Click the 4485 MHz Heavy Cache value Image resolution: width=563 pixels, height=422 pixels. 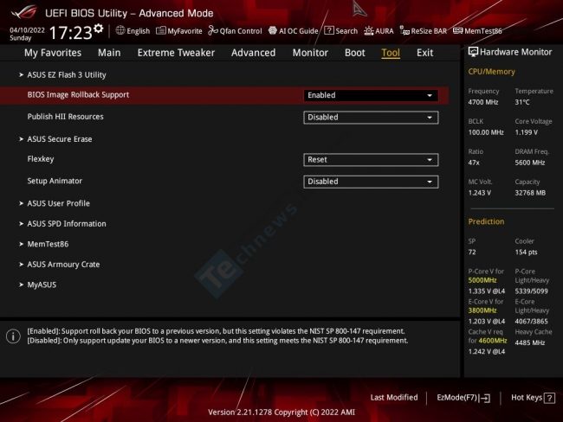(530, 342)
